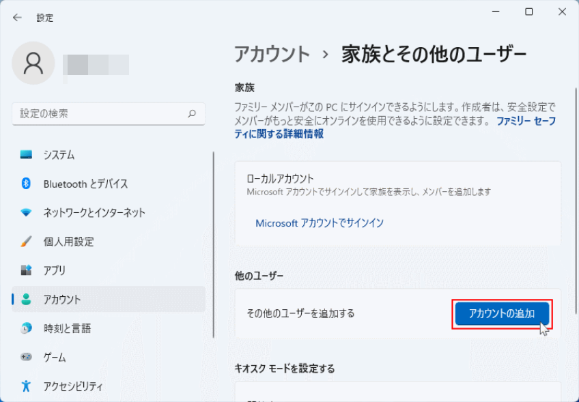Click the search magnifier icon
This screenshot has height=402, width=579.
point(193,114)
